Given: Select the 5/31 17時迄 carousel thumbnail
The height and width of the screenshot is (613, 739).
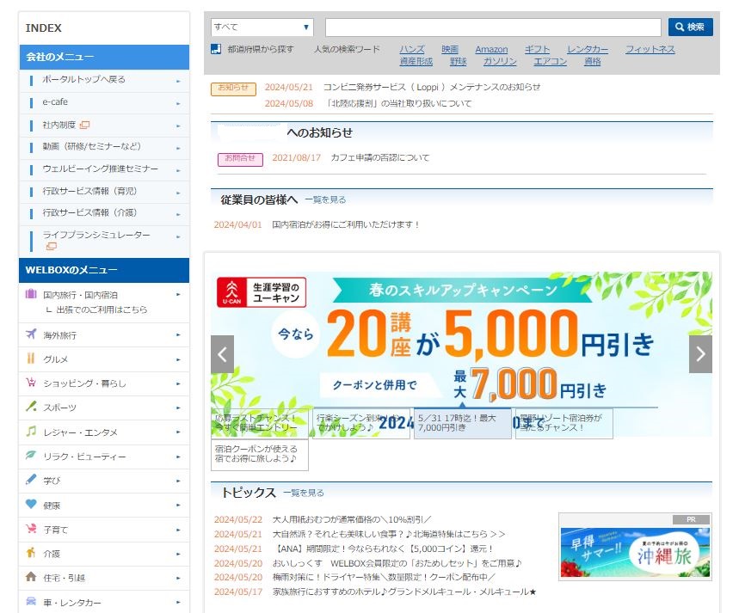Looking at the screenshot, I should coord(462,423).
